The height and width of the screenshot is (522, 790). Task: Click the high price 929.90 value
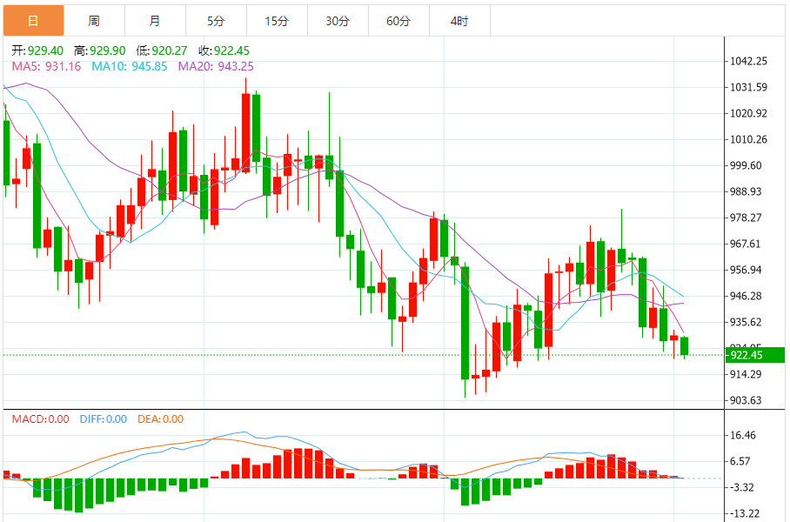coord(107,50)
